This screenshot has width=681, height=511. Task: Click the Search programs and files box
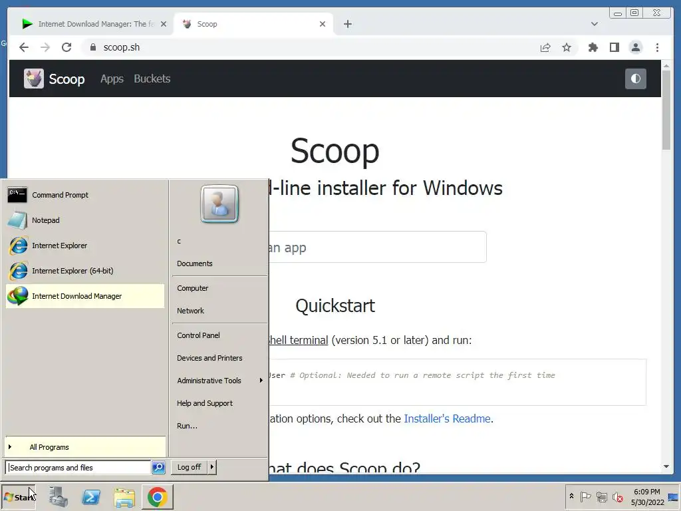point(78,468)
